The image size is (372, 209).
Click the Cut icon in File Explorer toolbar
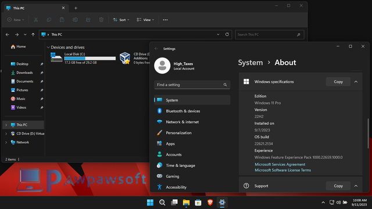click(x=36, y=20)
